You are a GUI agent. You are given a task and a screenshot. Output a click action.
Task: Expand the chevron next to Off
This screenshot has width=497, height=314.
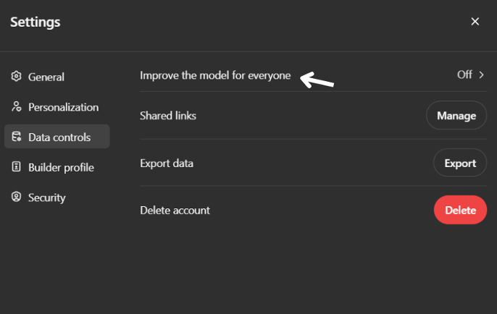[x=481, y=75]
